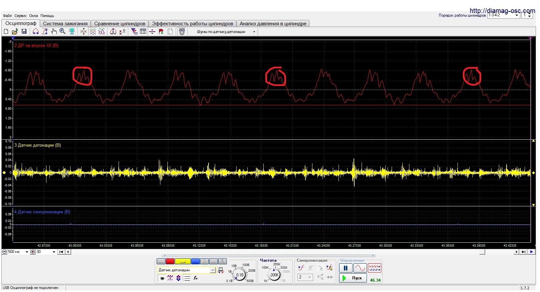Switch to Анализ давления в цилиндре tab
540x292 pixels.
click(273, 24)
